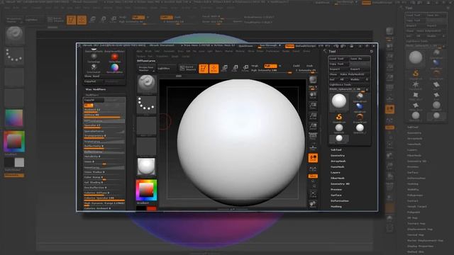Click the brush thumbnail in background window
Image resolution: width=454 pixels, height=255 pixels.
click(14, 35)
